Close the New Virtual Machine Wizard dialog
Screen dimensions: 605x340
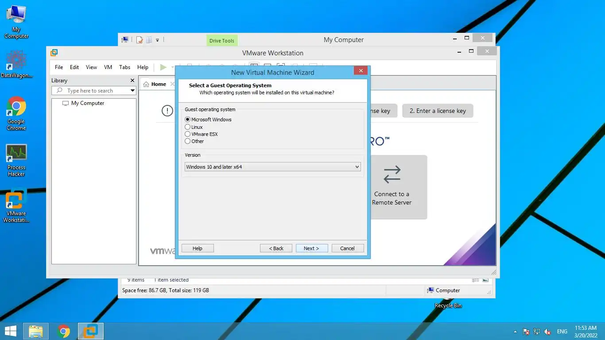tap(361, 71)
